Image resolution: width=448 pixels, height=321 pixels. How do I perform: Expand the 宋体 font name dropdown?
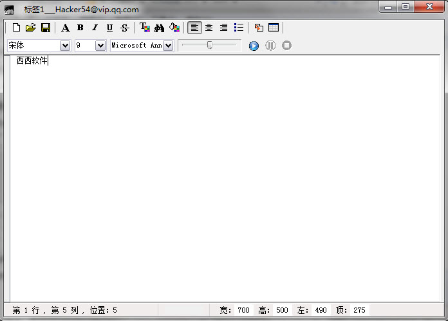(x=65, y=46)
